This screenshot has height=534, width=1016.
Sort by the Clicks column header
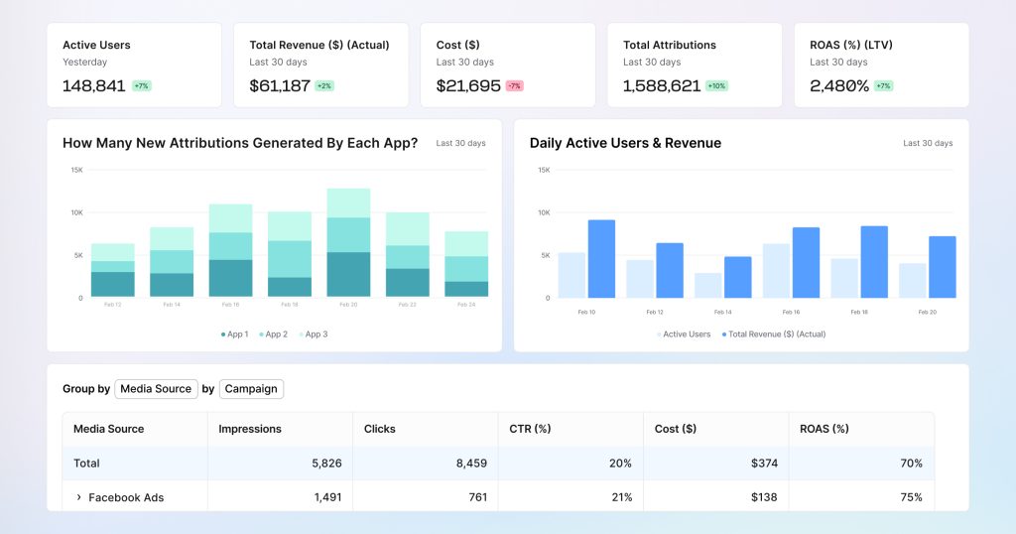tap(380, 429)
